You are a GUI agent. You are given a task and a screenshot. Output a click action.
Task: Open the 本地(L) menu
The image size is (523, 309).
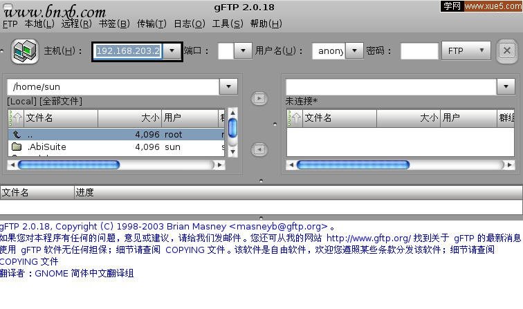tap(39, 24)
